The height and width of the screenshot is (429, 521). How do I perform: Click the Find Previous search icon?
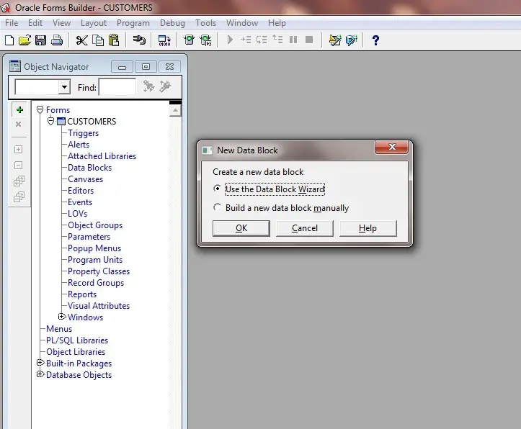coord(165,86)
